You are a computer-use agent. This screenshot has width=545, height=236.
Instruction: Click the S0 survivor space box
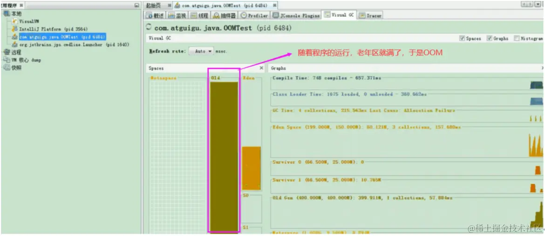[251, 209]
